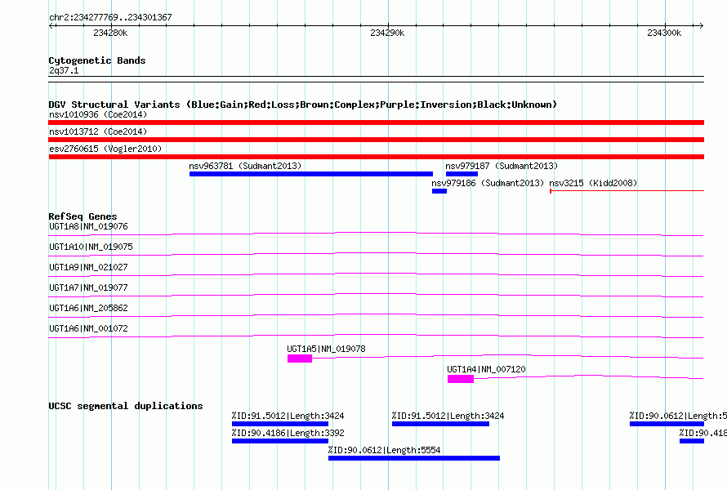Click the %ID:90.4186|Length:3392 duplication label
The image size is (727, 490).
(x=288, y=433)
